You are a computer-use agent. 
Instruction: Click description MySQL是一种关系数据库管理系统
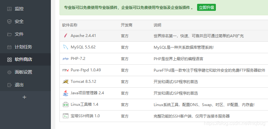click(x=183, y=47)
